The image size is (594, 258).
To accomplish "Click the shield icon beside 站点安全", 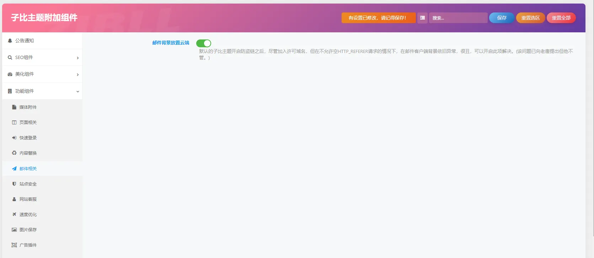I will pyautogui.click(x=14, y=184).
